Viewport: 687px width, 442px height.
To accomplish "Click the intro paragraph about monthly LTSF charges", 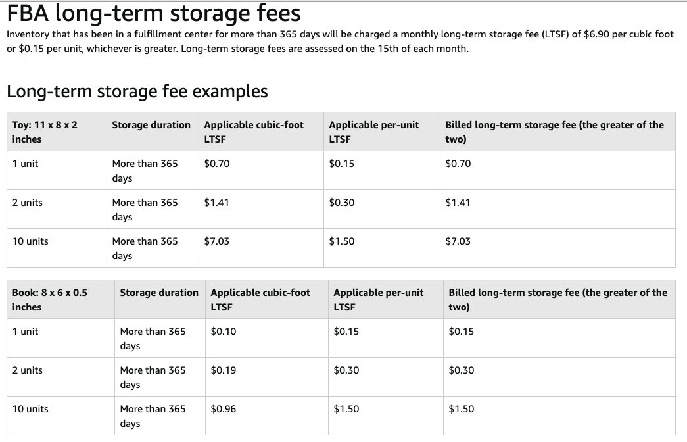I will click(x=340, y=41).
